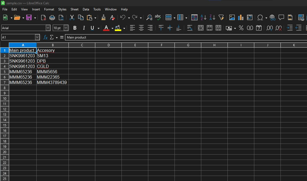Open the Name Box dropdown arrow
The height and width of the screenshot is (181, 307).
pos(37,37)
